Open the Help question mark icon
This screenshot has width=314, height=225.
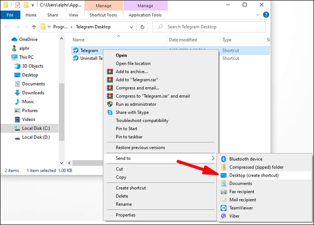click(x=266, y=15)
